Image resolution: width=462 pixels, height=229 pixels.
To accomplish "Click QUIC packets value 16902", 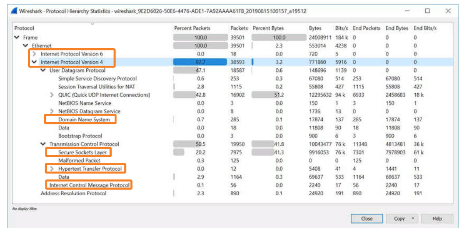I will (x=237, y=95).
